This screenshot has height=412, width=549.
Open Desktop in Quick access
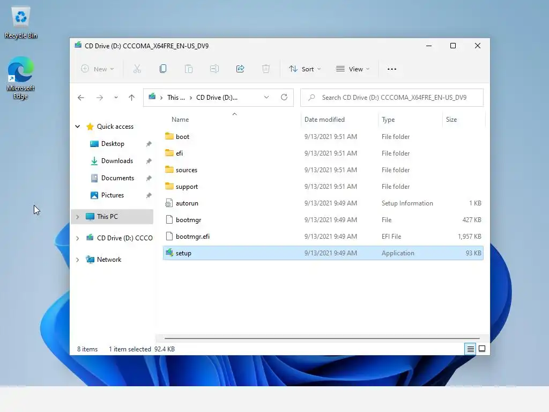113,144
